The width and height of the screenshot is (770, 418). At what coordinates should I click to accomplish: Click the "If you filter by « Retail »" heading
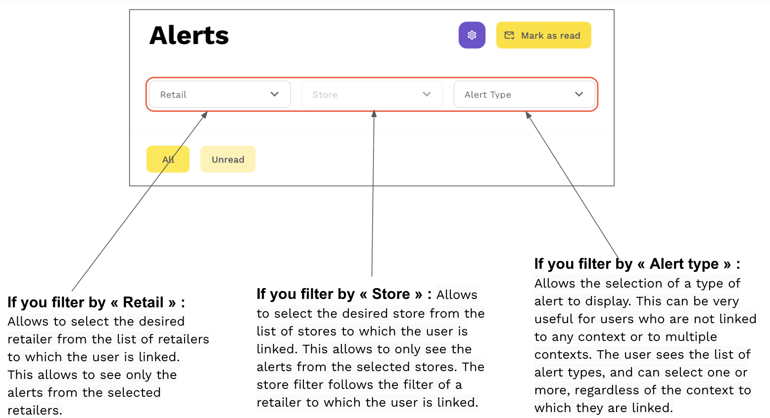coord(96,302)
